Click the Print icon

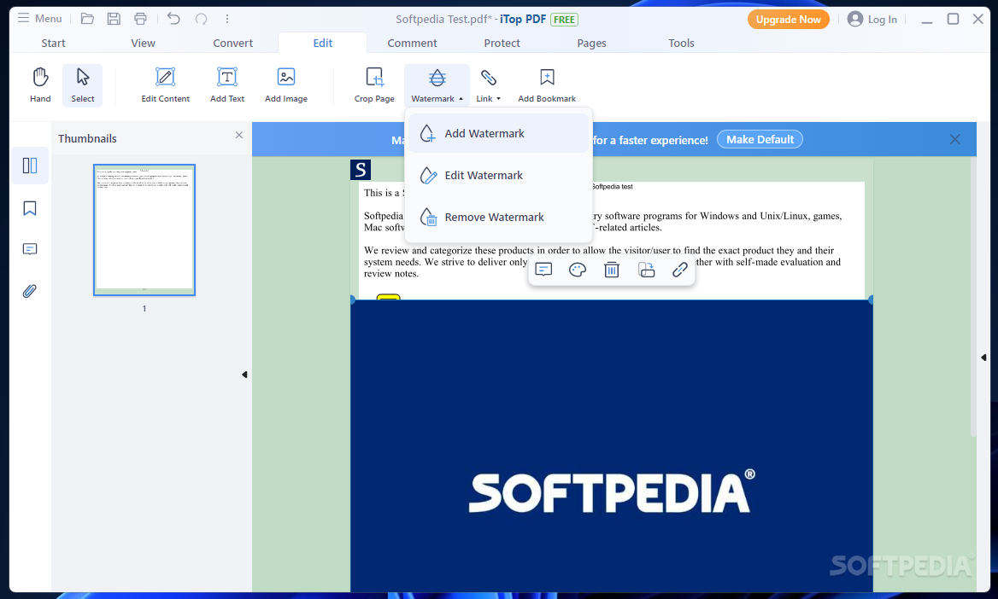pyautogui.click(x=140, y=19)
